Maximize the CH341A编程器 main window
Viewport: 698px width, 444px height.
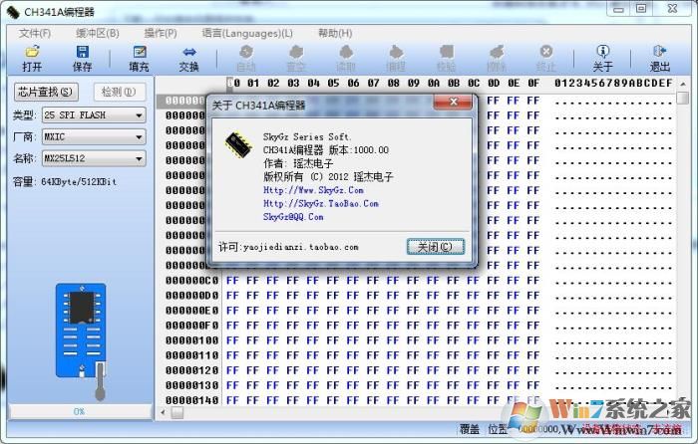(640, 8)
